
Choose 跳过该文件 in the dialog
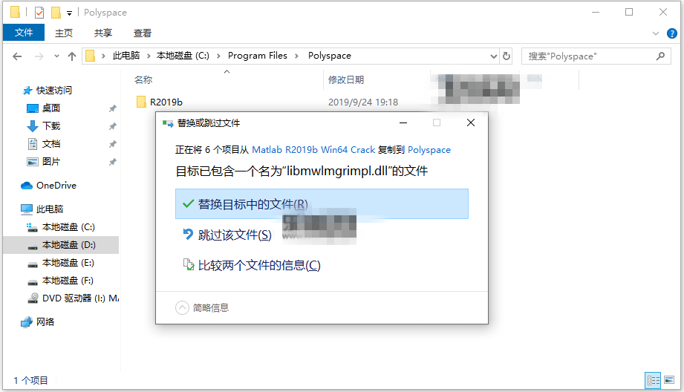coord(235,235)
